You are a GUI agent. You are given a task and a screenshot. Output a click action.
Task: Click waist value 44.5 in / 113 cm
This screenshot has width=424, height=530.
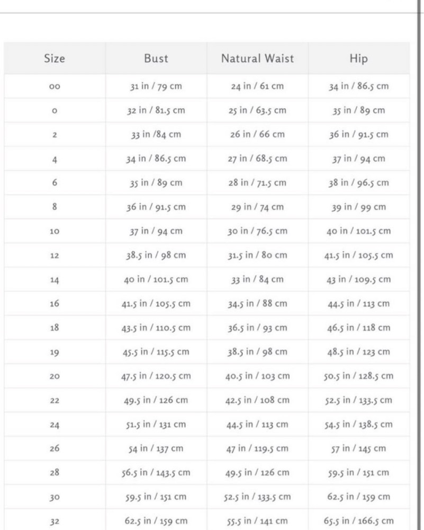point(258,425)
